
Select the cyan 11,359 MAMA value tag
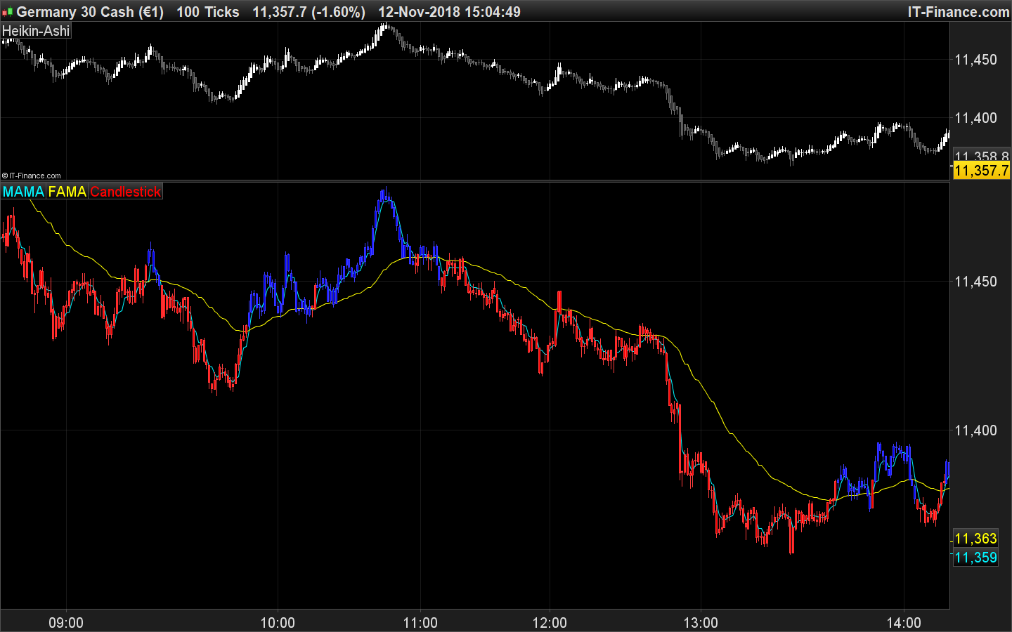coord(975,558)
